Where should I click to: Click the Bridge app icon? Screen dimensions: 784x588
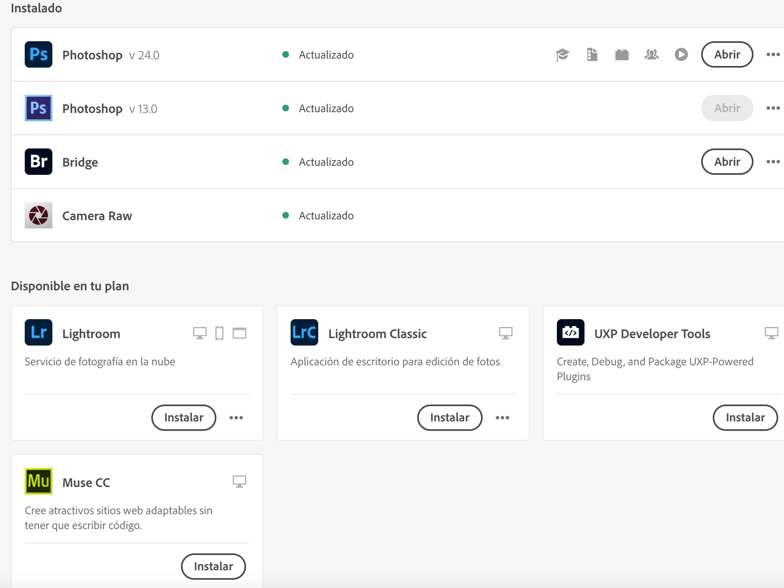[38, 162]
